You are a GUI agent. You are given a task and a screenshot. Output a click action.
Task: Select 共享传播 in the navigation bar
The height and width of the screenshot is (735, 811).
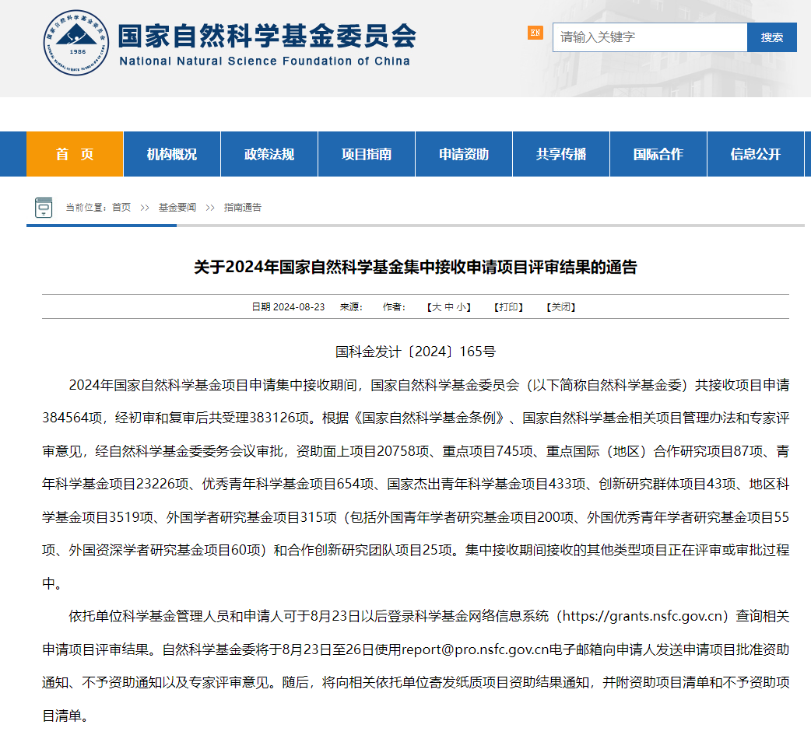[561, 154]
